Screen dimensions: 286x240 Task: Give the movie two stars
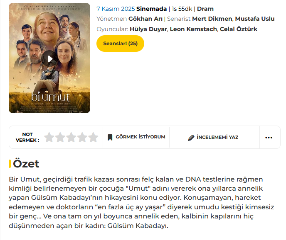tap(60, 137)
